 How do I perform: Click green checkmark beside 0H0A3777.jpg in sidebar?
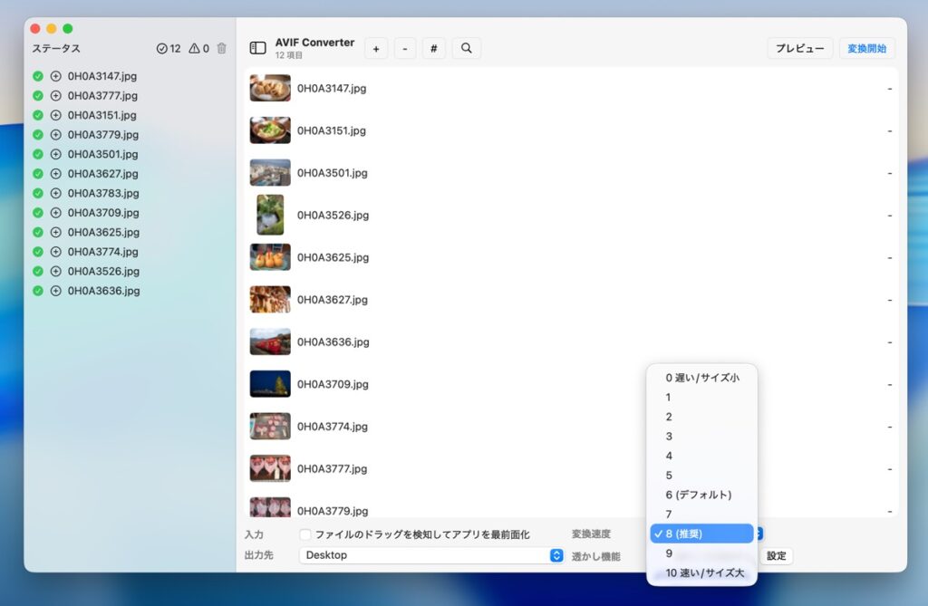[38, 96]
